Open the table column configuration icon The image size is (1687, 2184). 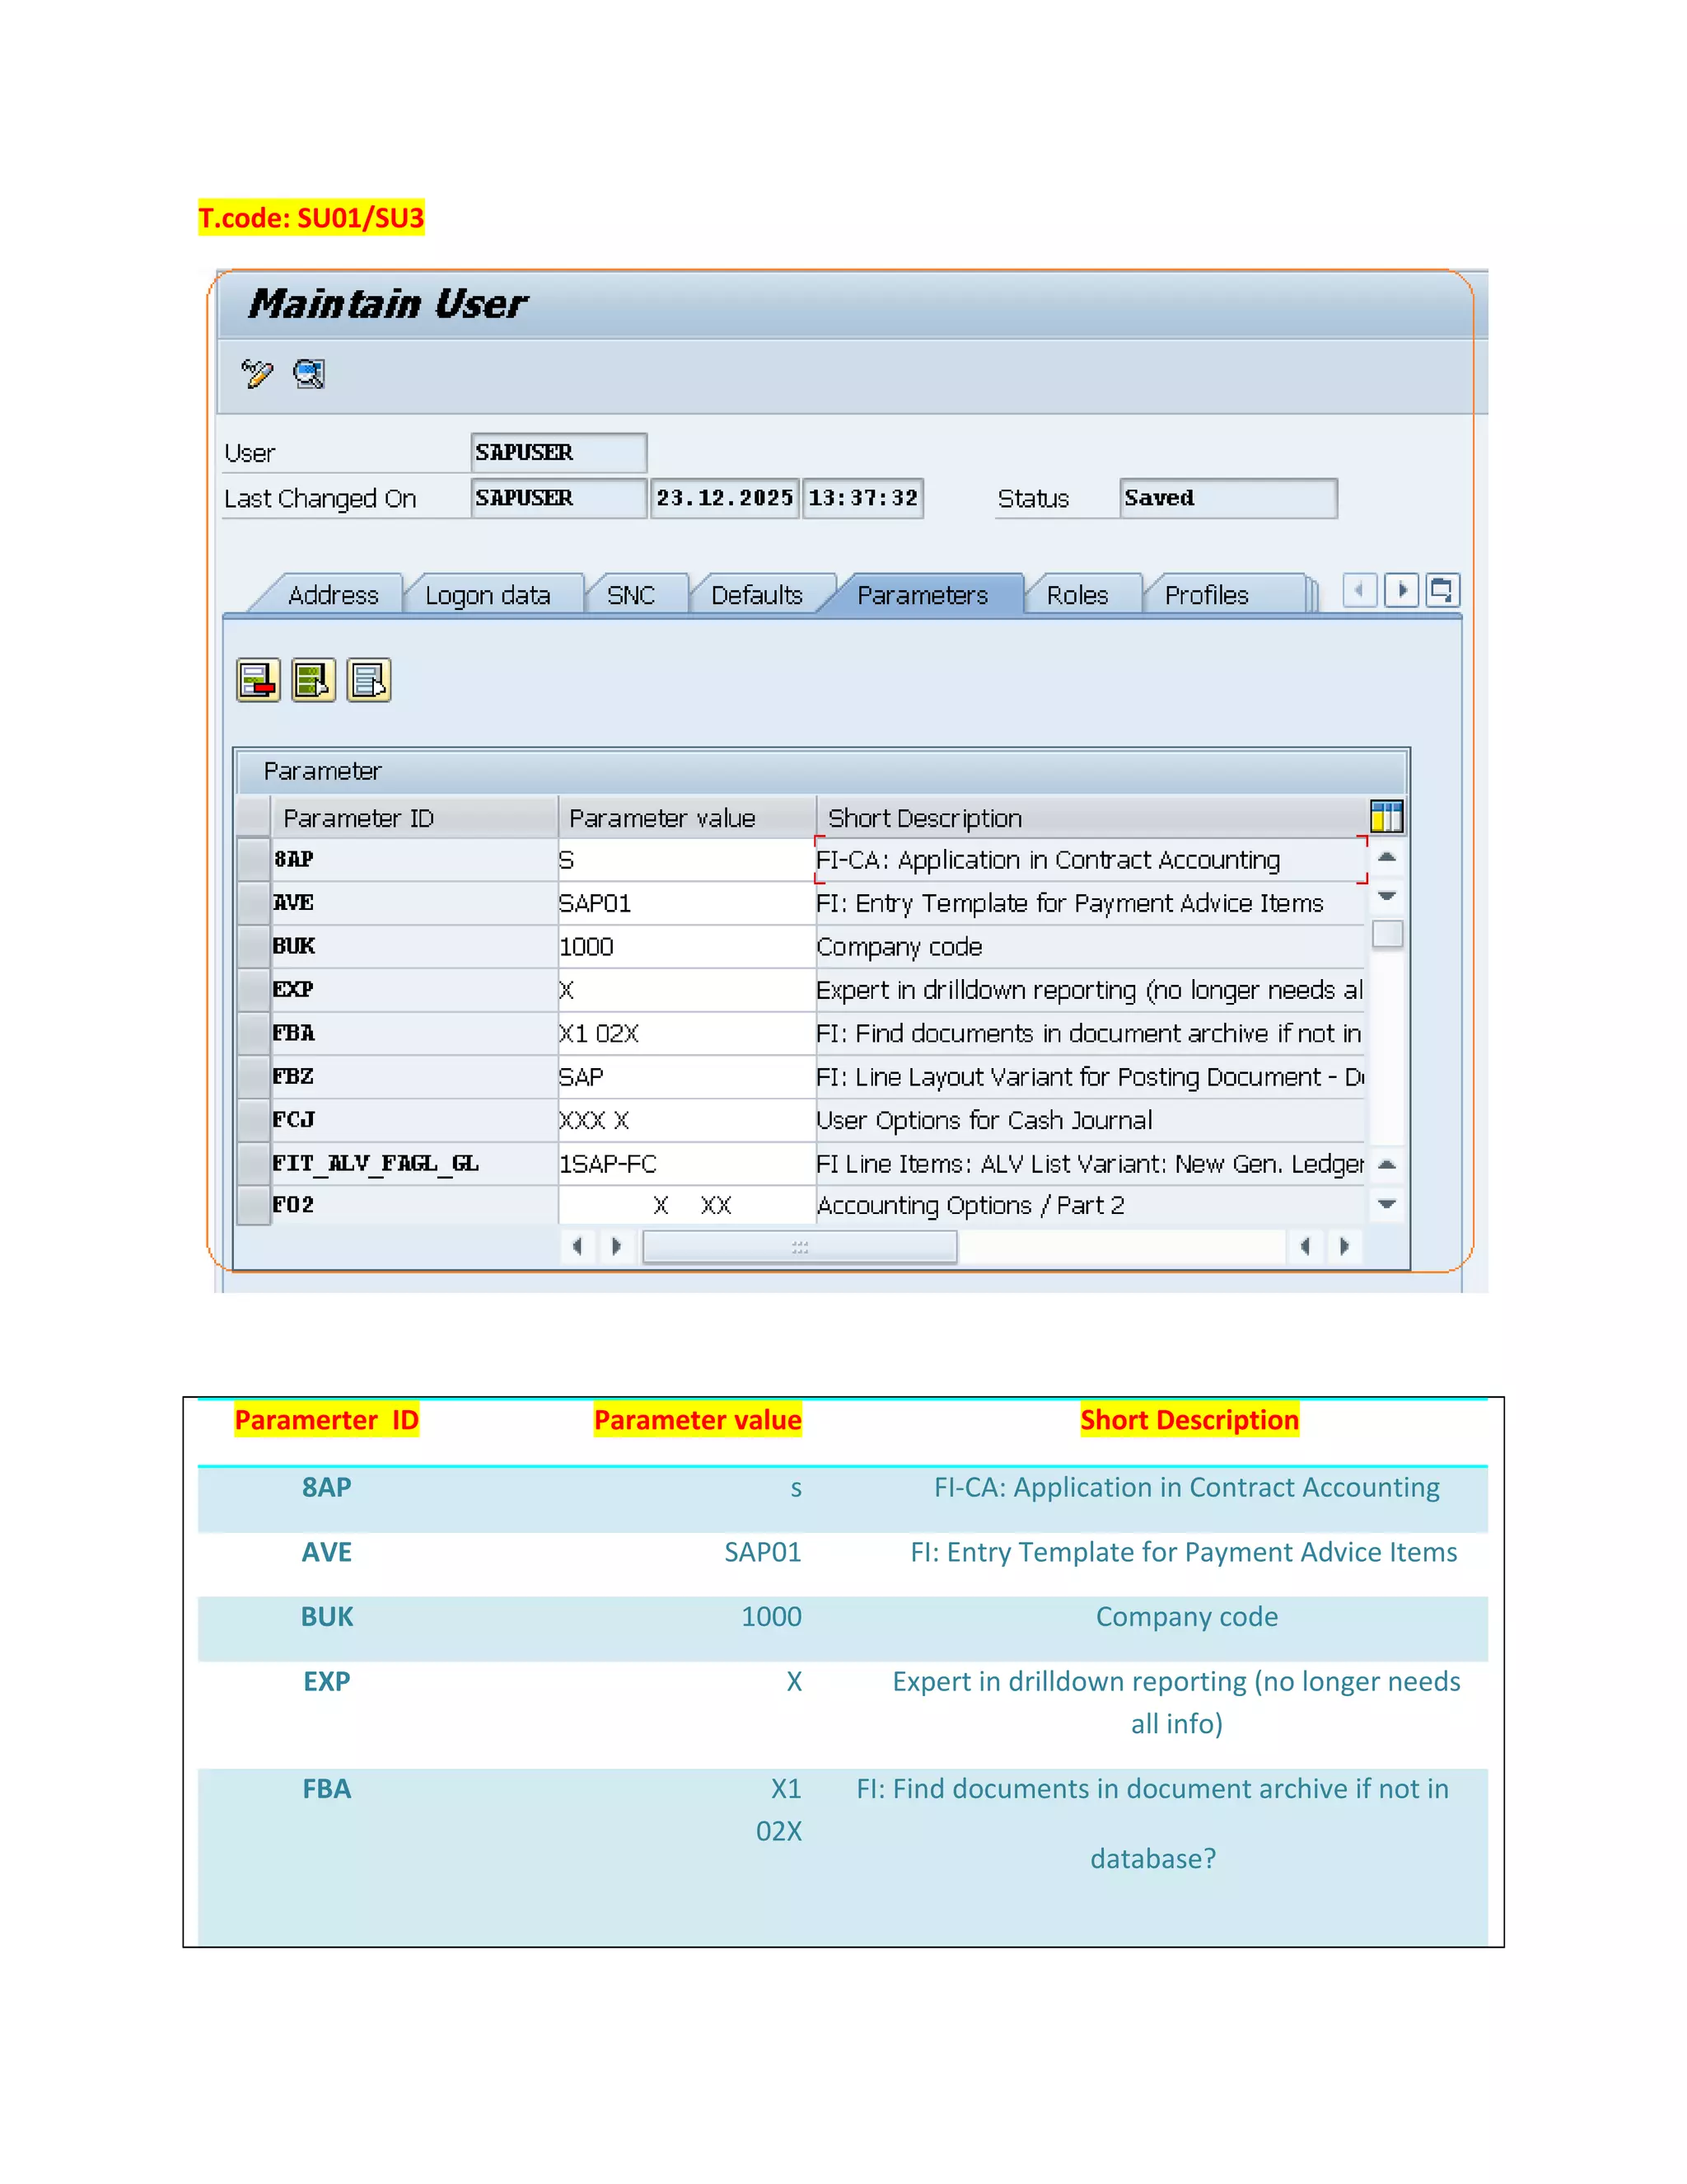(x=1386, y=817)
